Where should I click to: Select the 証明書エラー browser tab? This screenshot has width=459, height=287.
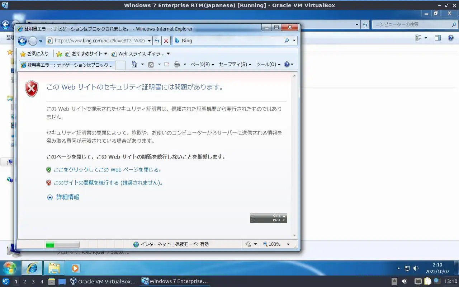click(67, 65)
